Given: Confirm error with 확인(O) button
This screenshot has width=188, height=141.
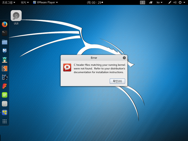Looking at the screenshot, I should [117, 81].
